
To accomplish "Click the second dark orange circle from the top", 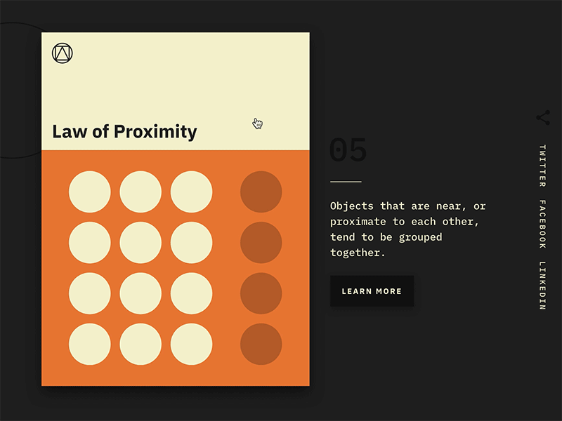I will pyautogui.click(x=261, y=241).
